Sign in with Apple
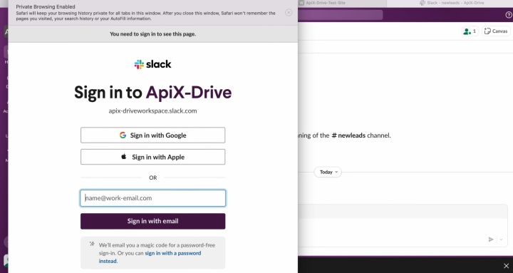 152,157
